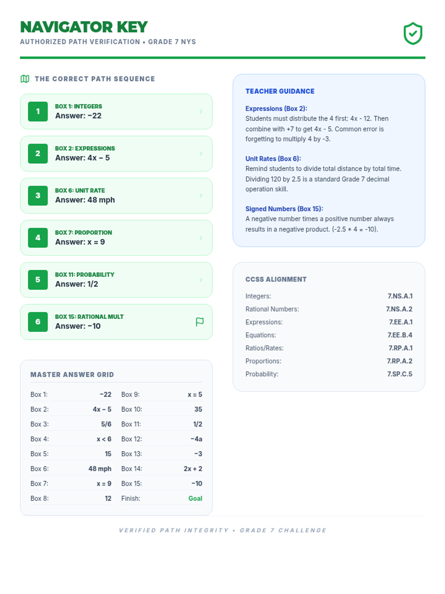
Task: Select the number 4 step badge
Action: 38,238
